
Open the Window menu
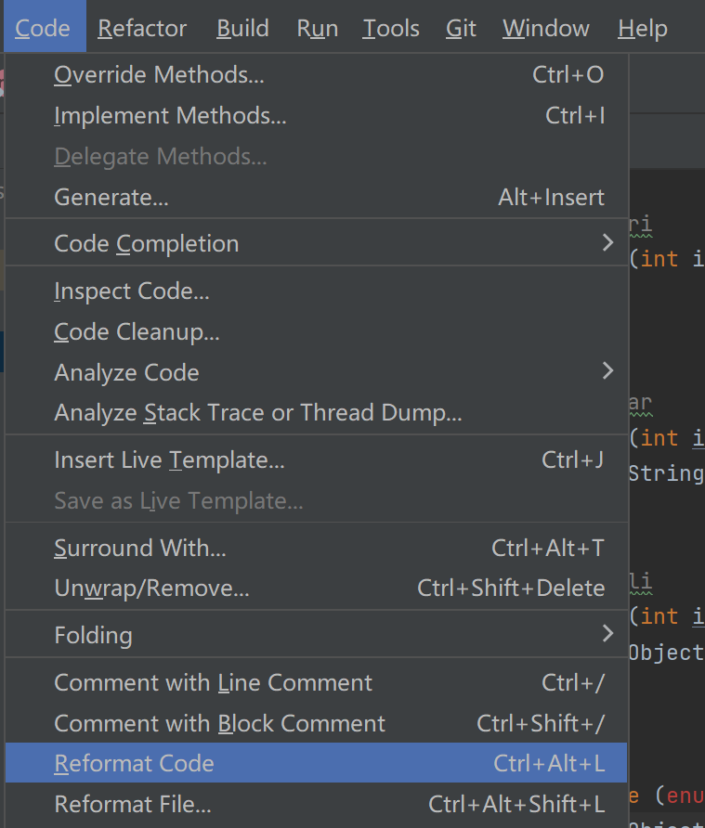pos(546,29)
